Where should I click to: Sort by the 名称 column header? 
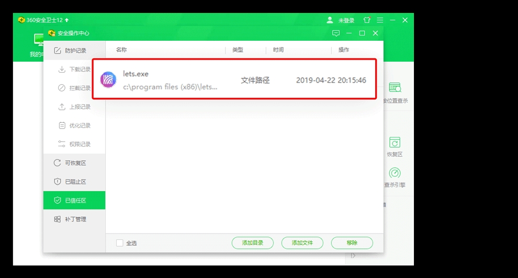point(121,50)
